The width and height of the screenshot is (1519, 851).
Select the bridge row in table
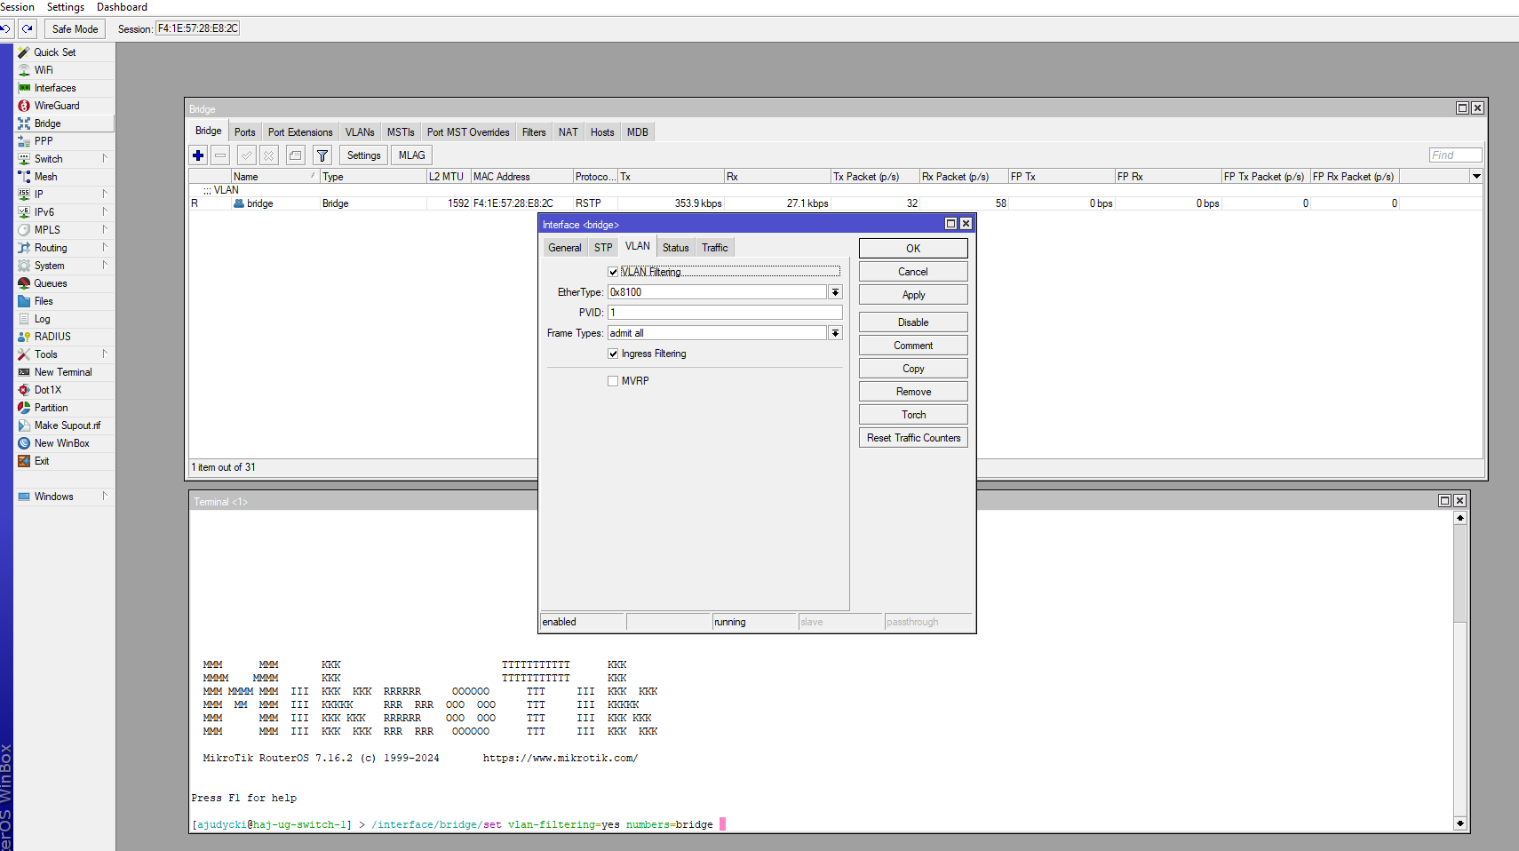(835, 203)
